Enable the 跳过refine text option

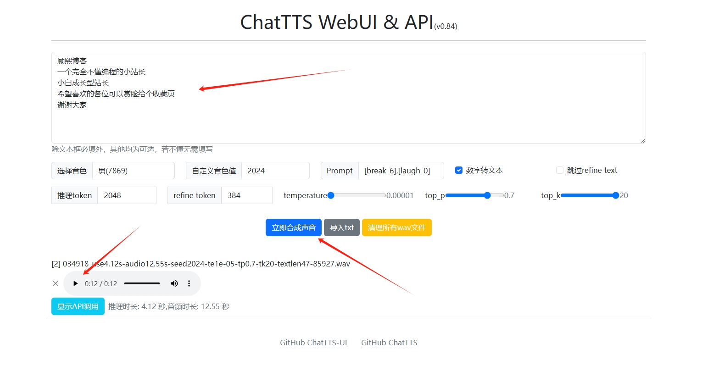(x=560, y=170)
